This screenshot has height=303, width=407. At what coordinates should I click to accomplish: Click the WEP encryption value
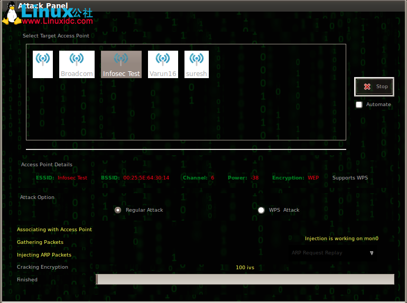pyautogui.click(x=313, y=178)
